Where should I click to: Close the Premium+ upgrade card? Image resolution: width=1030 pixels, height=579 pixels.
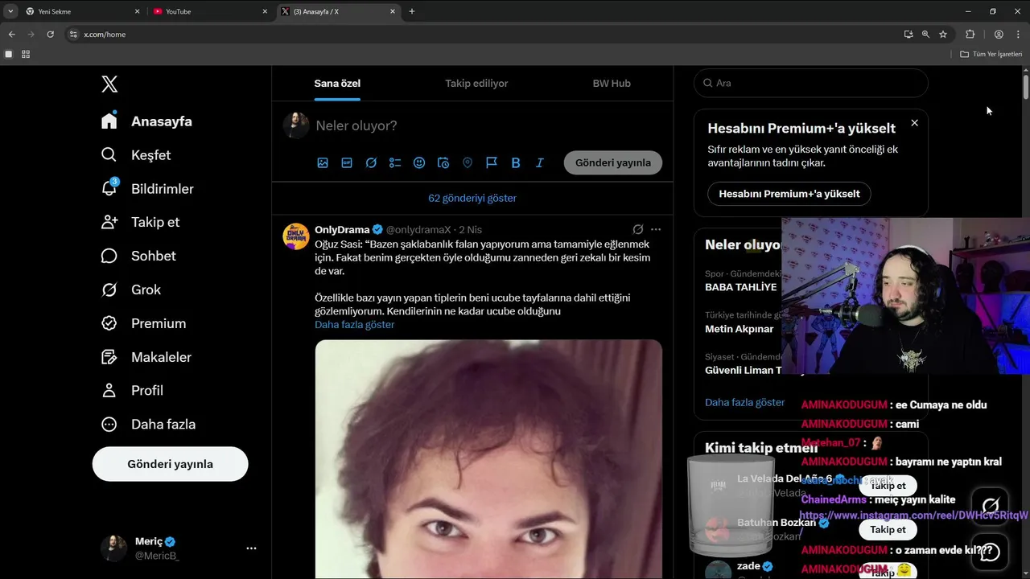tap(914, 123)
